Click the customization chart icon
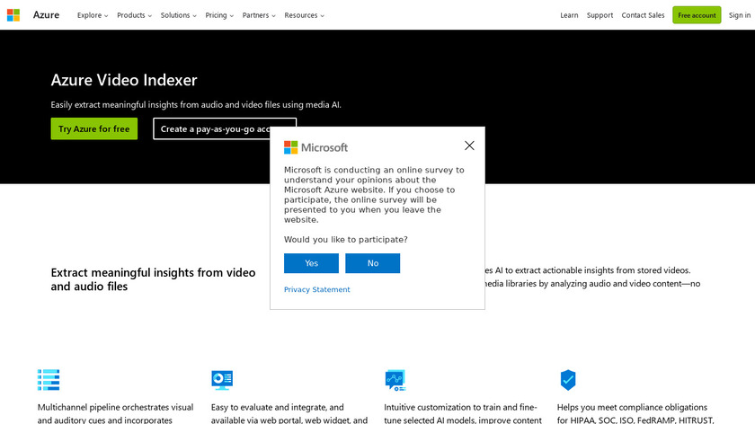The width and height of the screenshot is (755, 424). click(x=395, y=380)
